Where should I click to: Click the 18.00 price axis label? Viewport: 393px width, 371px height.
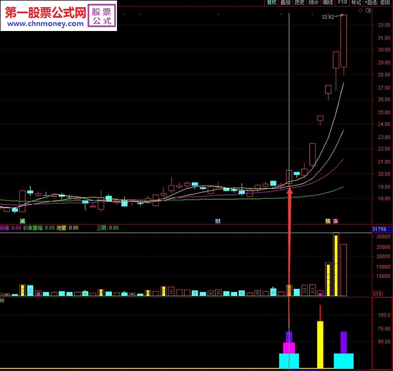point(384,199)
